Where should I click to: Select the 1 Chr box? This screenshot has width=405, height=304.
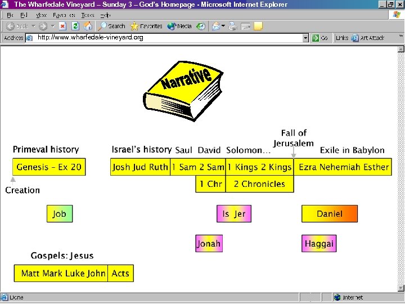point(210,184)
